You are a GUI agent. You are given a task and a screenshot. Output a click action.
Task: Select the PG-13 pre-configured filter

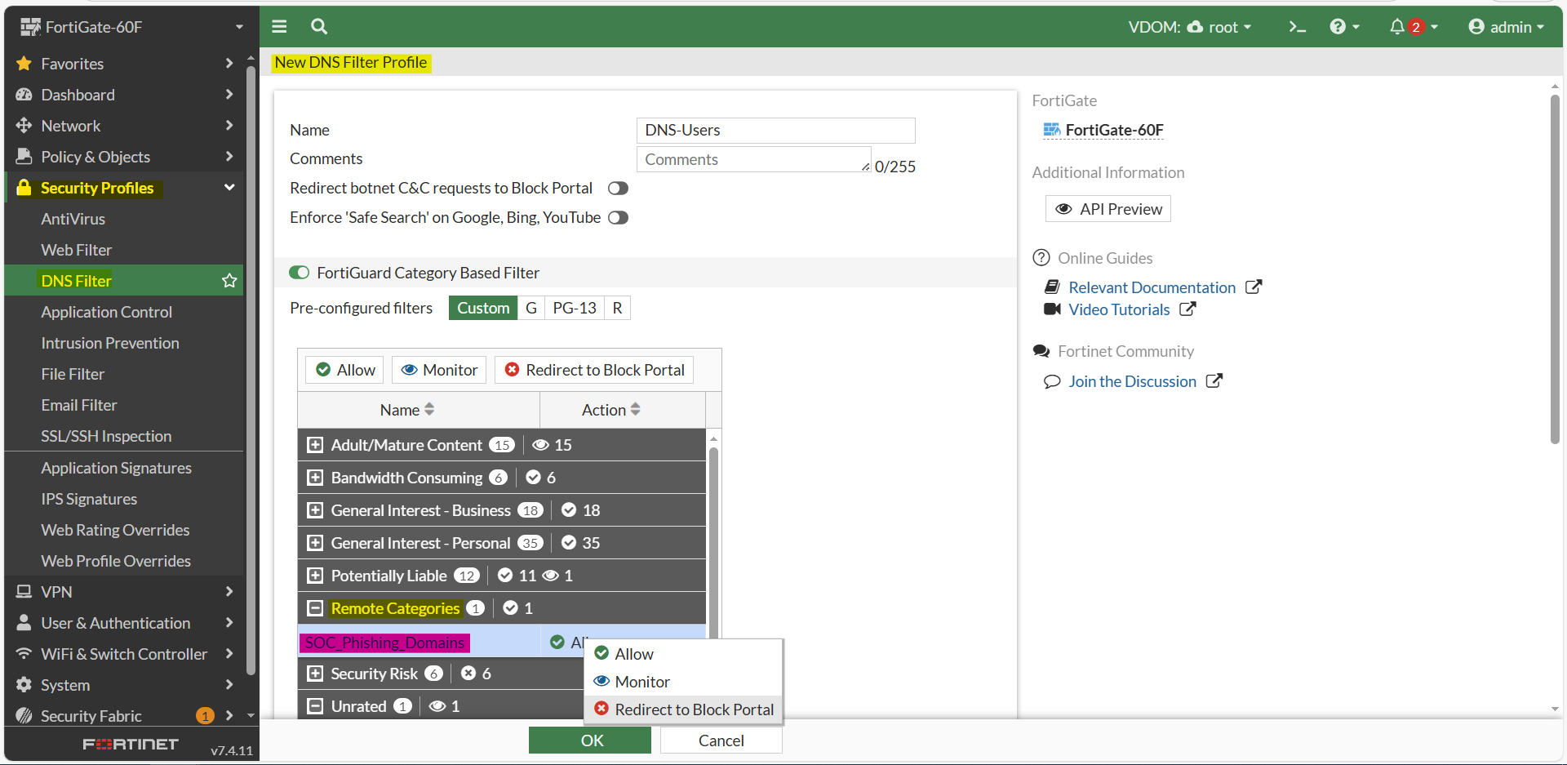click(x=575, y=308)
